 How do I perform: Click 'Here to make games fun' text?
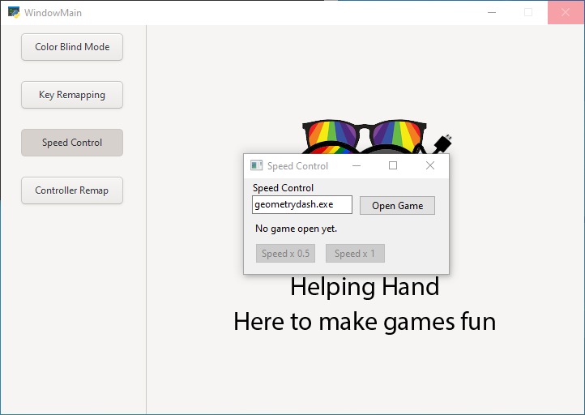coord(365,322)
